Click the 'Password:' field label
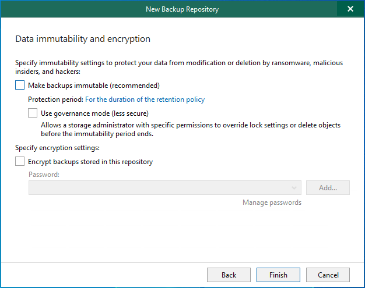 click(x=44, y=174)
